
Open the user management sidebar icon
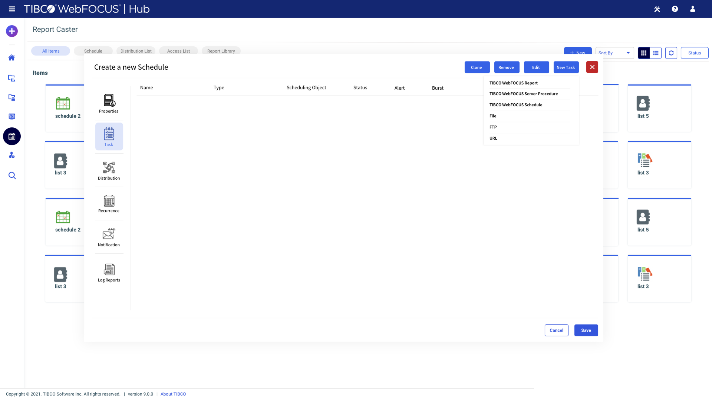pyautogui.click(x=12, y=155)
